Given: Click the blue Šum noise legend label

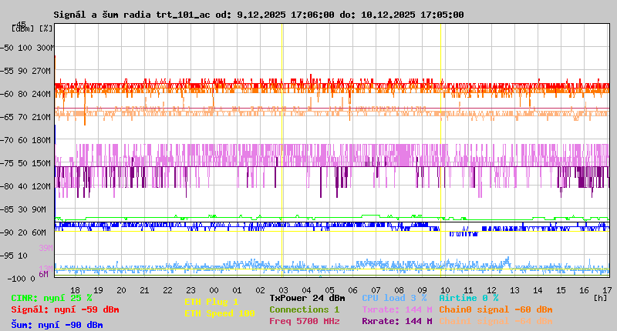Looking at the screenshot, I should tap(56, 325).
